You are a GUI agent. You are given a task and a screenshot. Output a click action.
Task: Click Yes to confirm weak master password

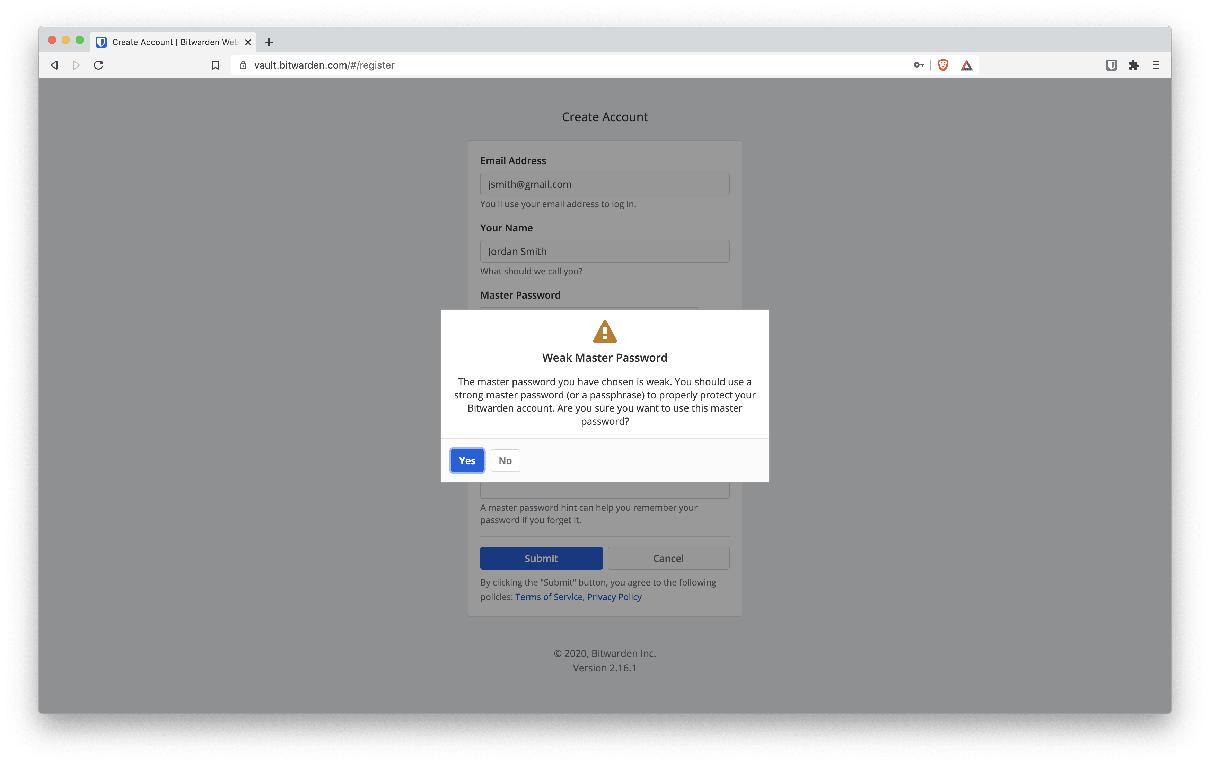coord(466,459)
